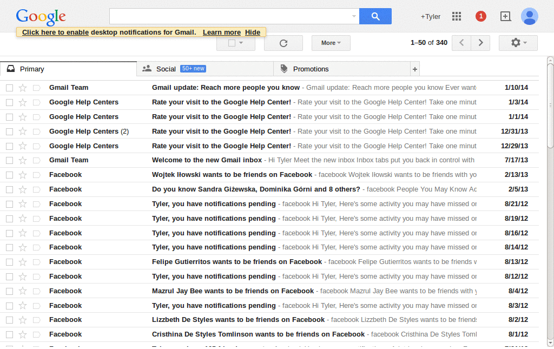Star the Wojtek Iłowski friend request email
Viewport: 554px width, 349px height.
click(23, 175)
